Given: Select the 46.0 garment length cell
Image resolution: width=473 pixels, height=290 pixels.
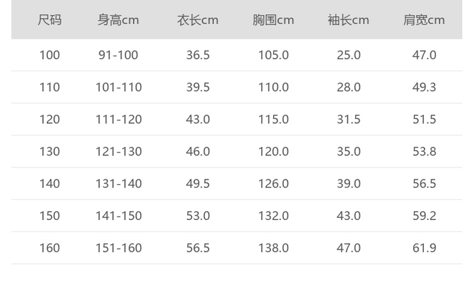Looking at the screenshot, I should (x=198, y=152).
